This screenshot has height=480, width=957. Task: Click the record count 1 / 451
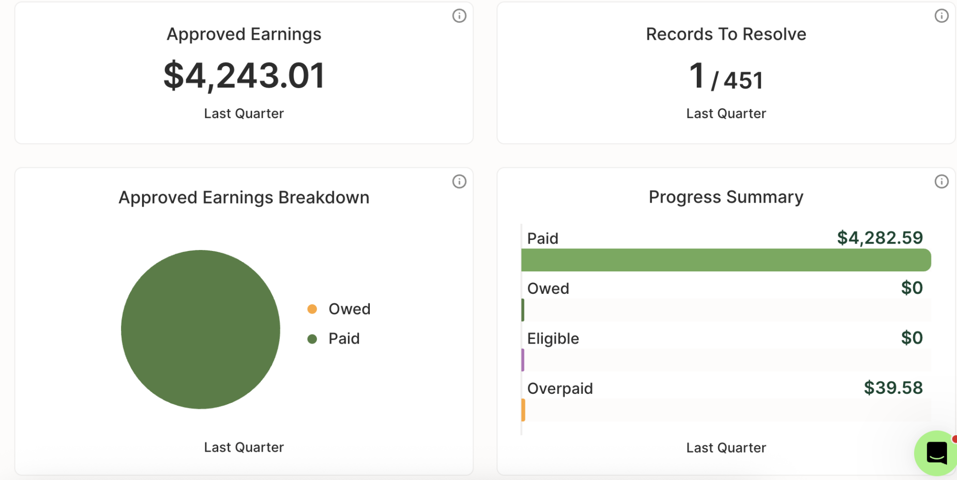pos(725,76)
